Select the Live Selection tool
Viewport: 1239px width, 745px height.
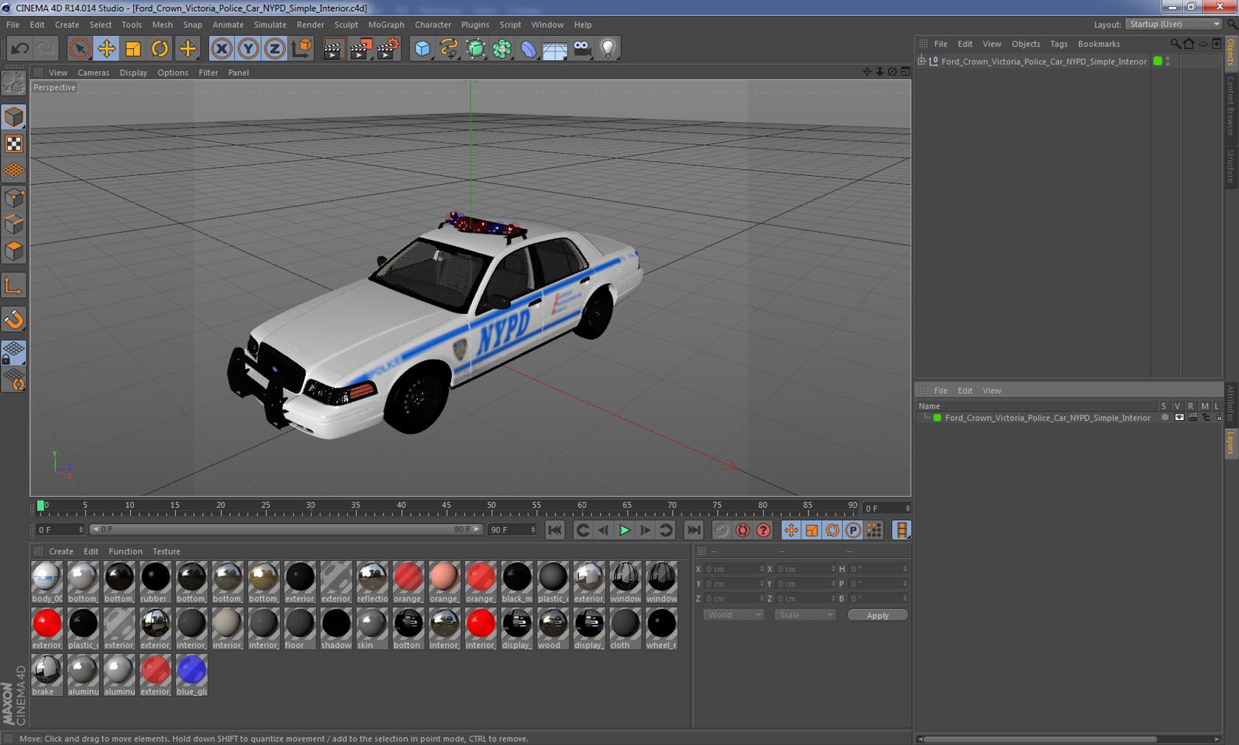(x=79, y=48)
